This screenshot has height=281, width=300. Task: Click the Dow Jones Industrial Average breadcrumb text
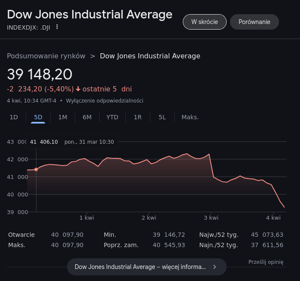[150, 56]
